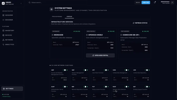Click the MongoDB server icon
Viewport: 177px width, 100px height.
click(53, 35)
